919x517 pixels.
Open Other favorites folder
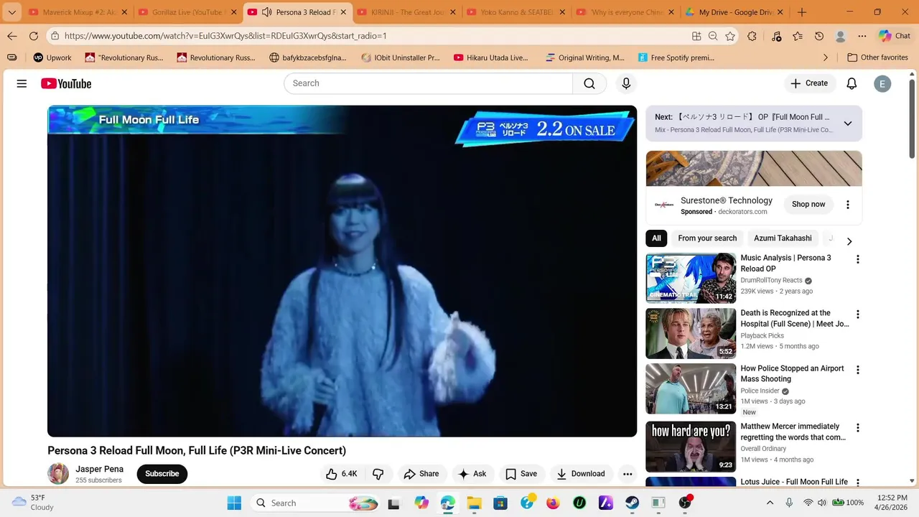[877, 57]
